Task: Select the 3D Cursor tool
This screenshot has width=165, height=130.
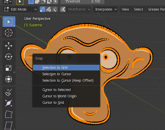Action: pos(9,33)
